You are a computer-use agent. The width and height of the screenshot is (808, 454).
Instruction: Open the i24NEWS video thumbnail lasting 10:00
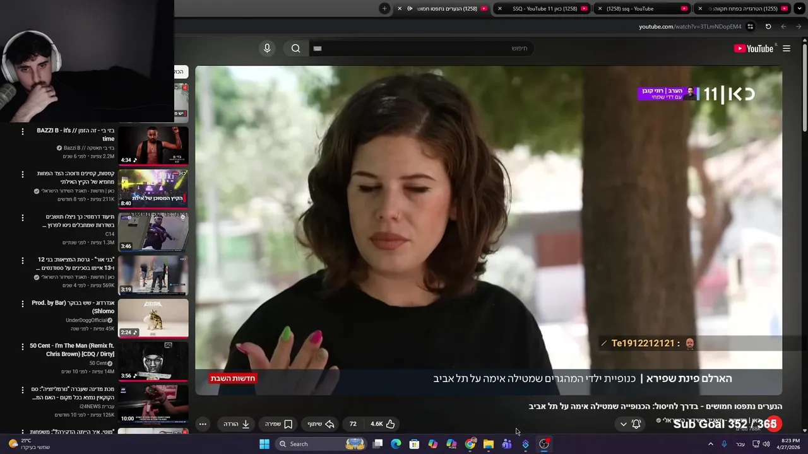point(153,404)
